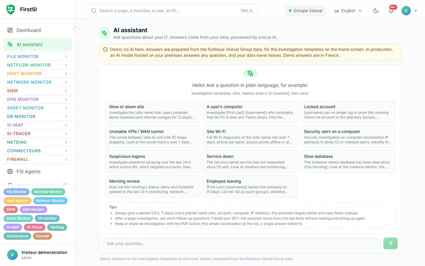Image resolution: width=425 pixels, height=266 pixels.
Task: Click the Network Monitor tag pill
Action: (x=50, y=201)
